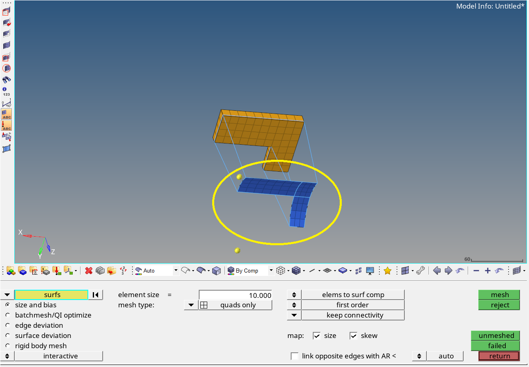
Task: Open the keep connectivity dropdown arrow
Action: [x=294, y=315]
